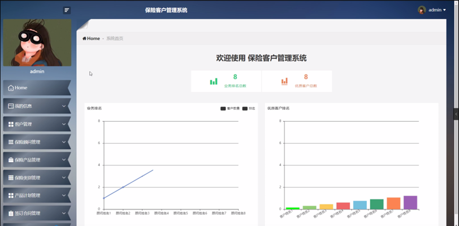This screenshot has height=226, width=459.
Task: Expand the 保险类别管理 chevron
Action: (64, 178)
